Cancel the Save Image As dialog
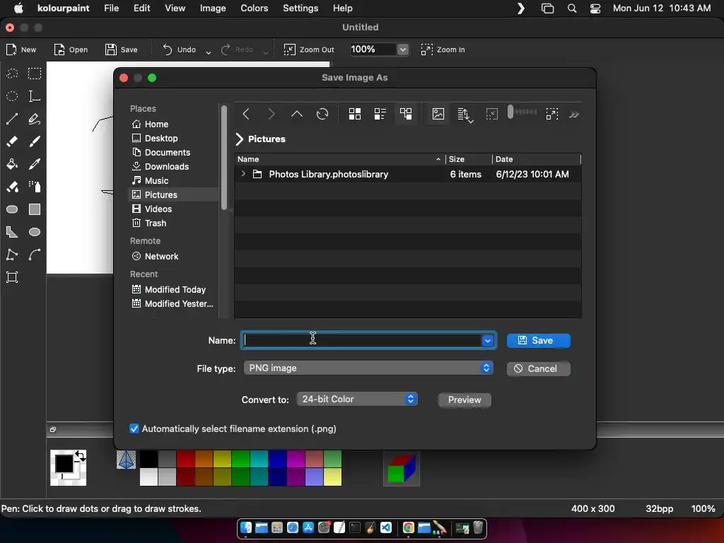 coord(538,368)
